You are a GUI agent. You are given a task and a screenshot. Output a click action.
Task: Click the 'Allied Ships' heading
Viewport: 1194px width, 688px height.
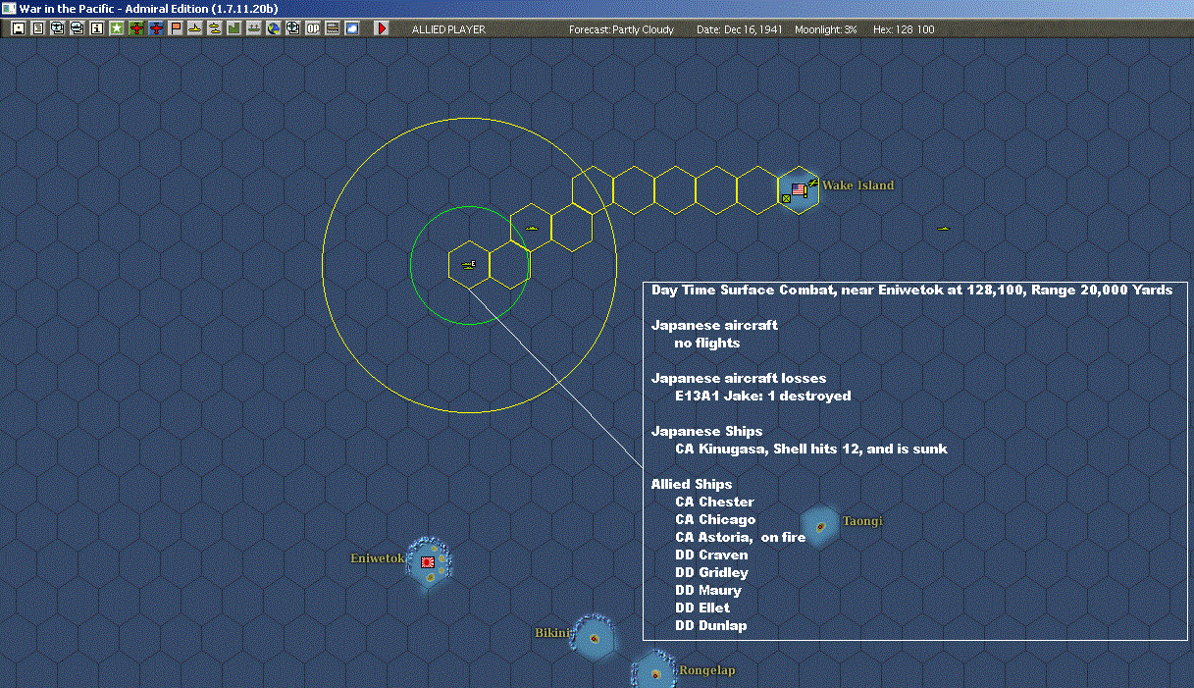[x=692, y=484]
